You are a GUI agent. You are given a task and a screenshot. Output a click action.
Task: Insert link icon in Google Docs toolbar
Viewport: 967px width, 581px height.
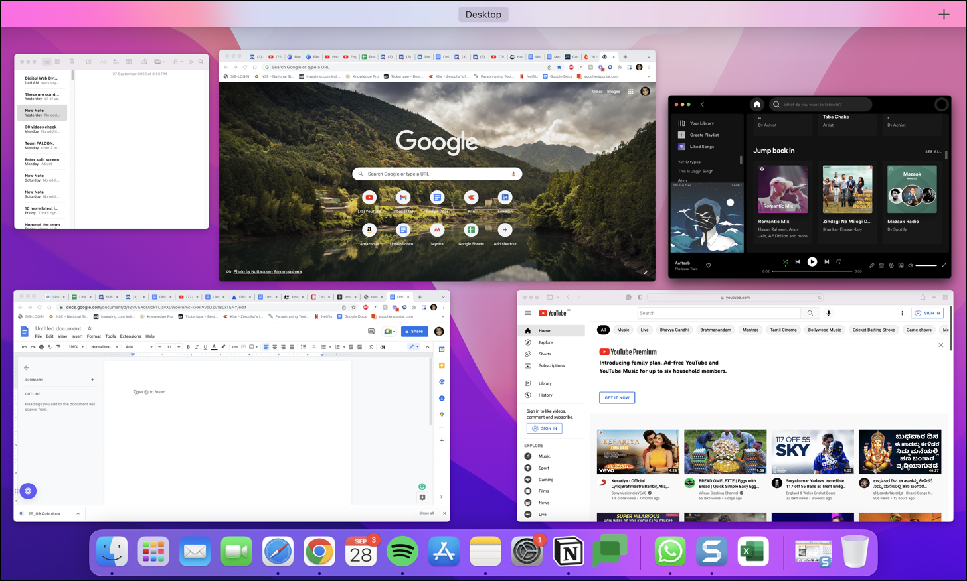point(234,347)
